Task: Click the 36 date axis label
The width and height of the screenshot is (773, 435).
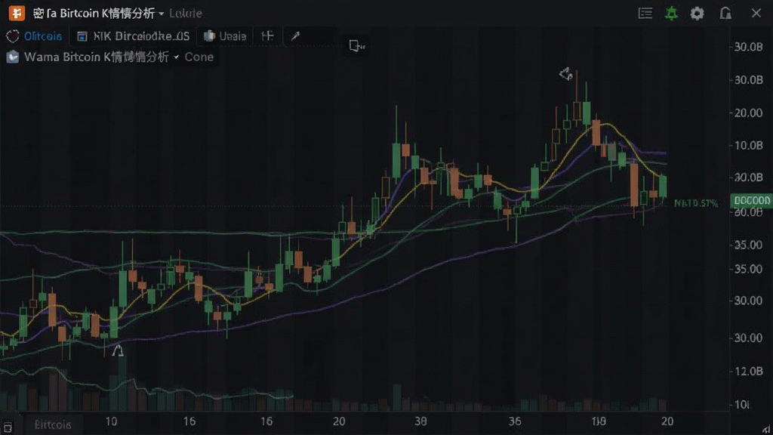Action: pyautogui.click(x=515, y=421)
